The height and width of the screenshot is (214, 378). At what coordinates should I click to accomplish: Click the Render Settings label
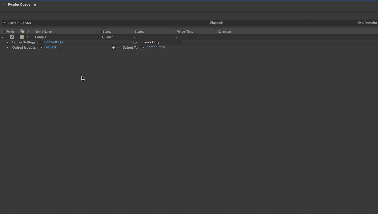coord(24,42)
